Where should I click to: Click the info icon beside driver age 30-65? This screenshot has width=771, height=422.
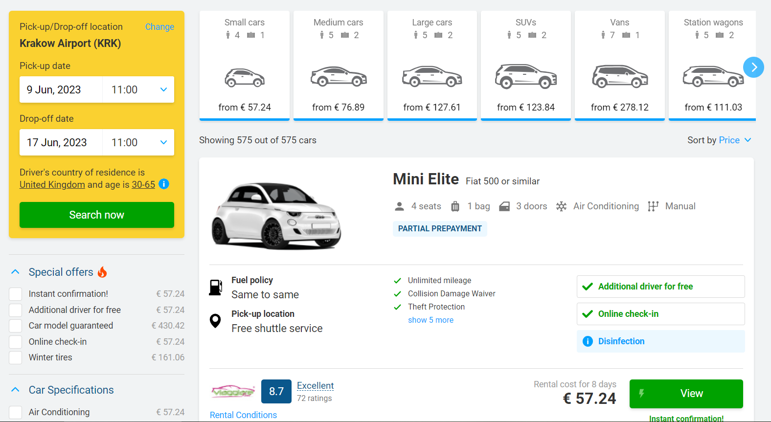pos(164,184)
